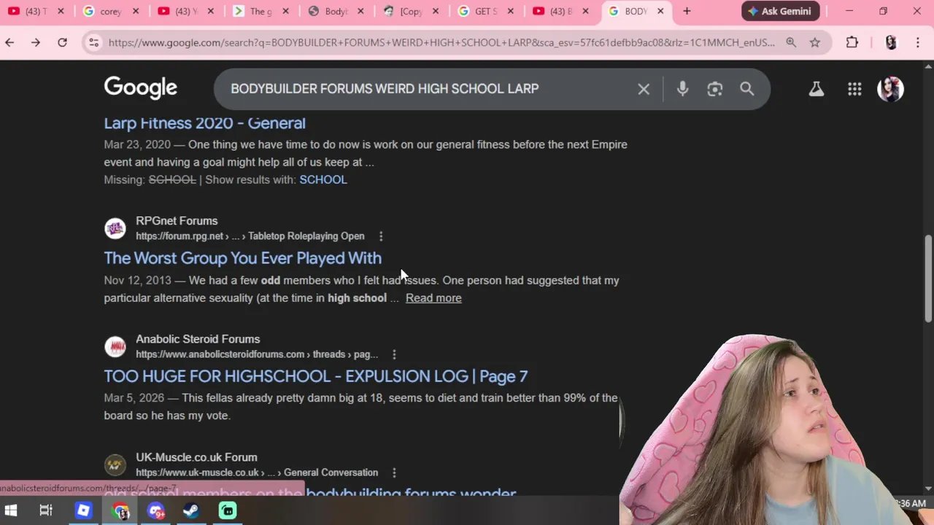Open Task View on the taskbar
This screenshot has height=525, width=934.
(46, 510)
